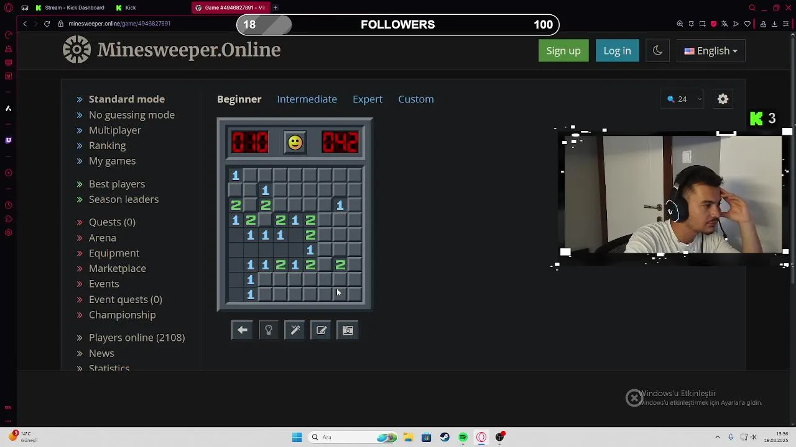Viewport: 796px width, 447px height.
Task: Click the browser forward arrow
Action: (x=35, y=24)
